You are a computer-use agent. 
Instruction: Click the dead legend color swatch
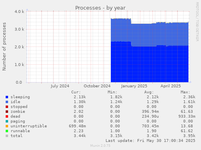pos(7,116)
